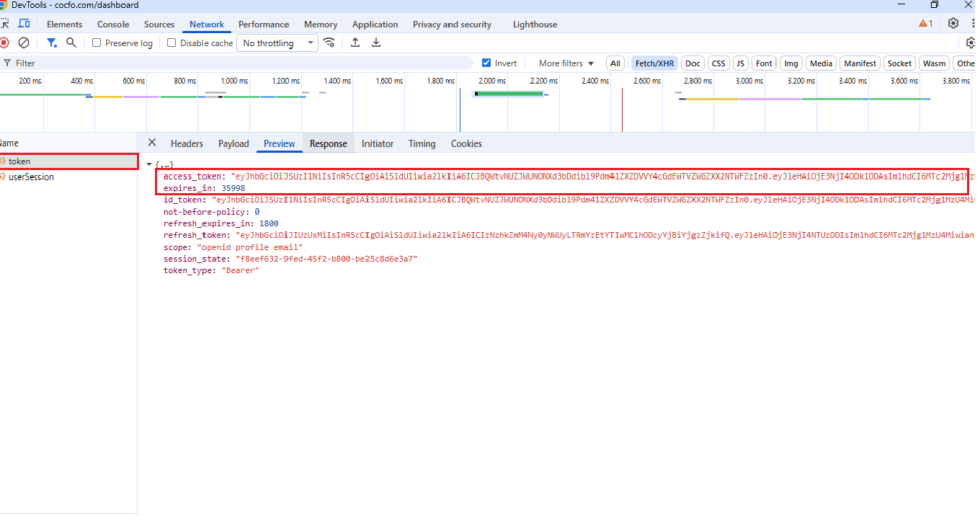Toggle the device toolbar icon
This screenshot has height=516, width=980.
pyautogui.click(x=24, y=24)
